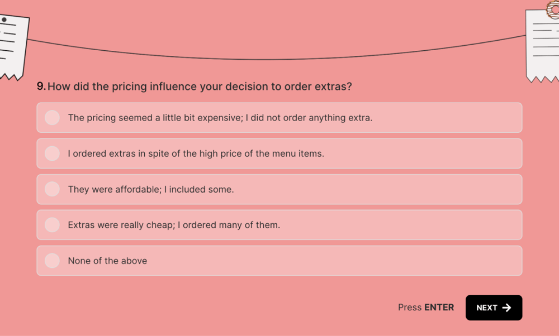Click the right arrow icon inside NEXT
The height and width of the screenshot is (336, 559).
507,308
